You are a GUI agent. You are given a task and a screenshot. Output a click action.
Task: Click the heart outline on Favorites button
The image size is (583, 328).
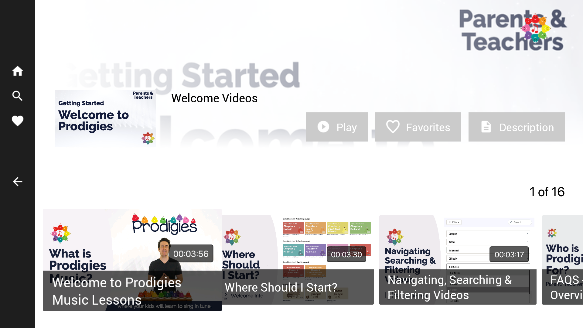tap(393, 127)
